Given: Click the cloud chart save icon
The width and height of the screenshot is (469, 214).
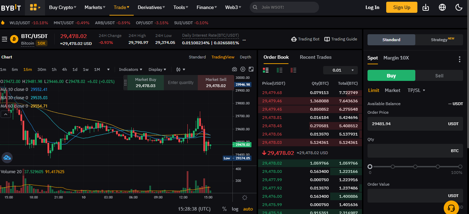Looking at the screenshot, I should pos(7,158).
